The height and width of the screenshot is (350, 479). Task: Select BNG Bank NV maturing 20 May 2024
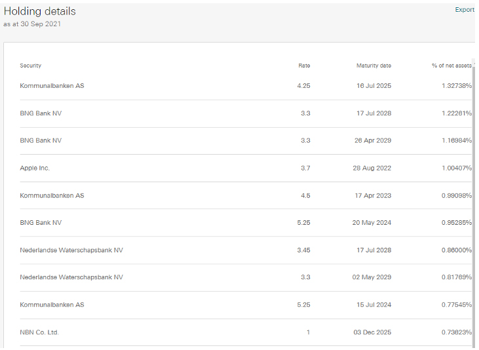(x=41, y=223)
